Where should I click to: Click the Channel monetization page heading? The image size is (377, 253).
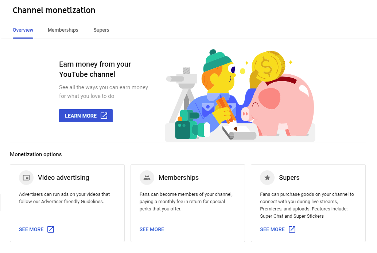(54, 10)
